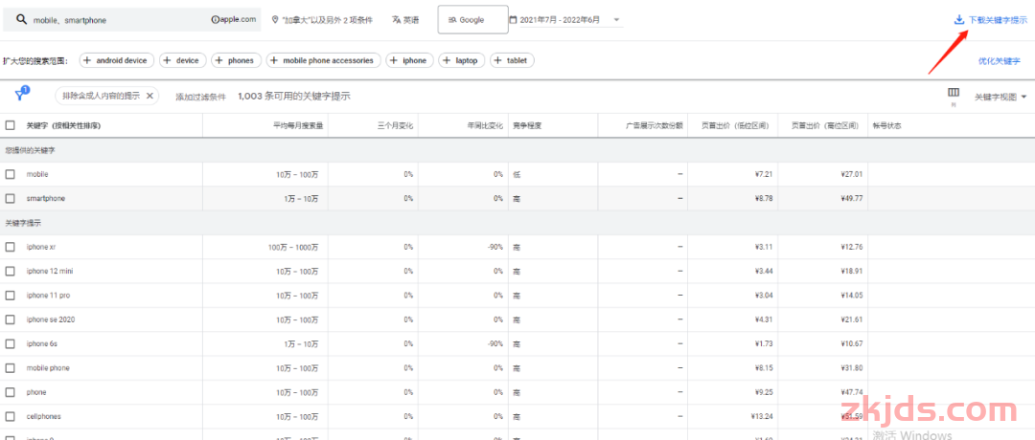Click the 1,003 keyword ideas count

point(294,97)
